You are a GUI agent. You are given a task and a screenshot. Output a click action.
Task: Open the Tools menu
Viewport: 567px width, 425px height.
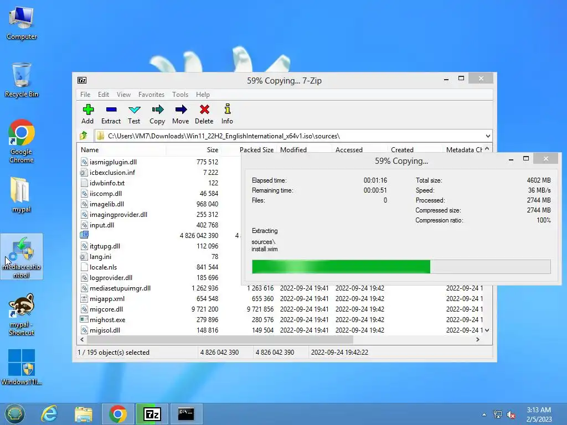tap(180, 94)
